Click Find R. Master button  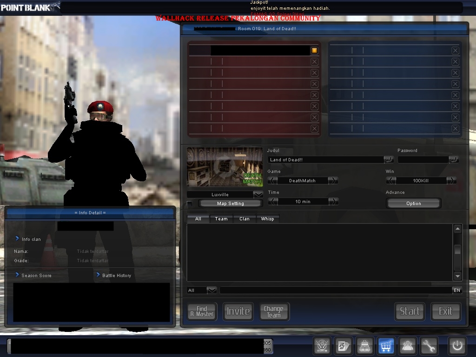tap(202, 311)
